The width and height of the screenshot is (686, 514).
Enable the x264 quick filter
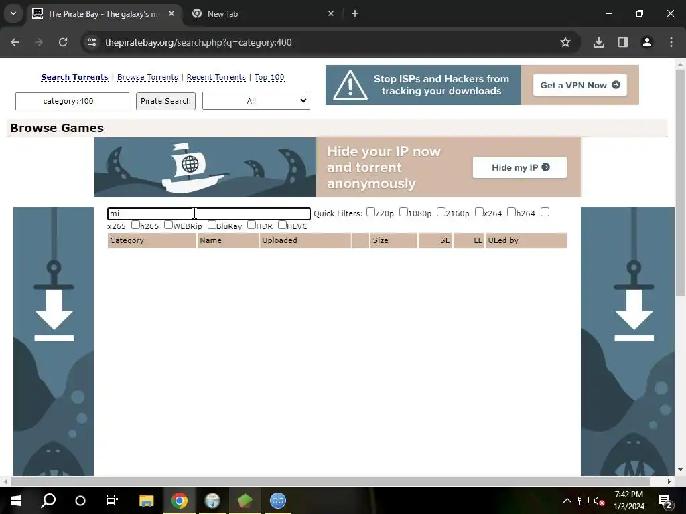pyautogui.click(x=479, y=212)
